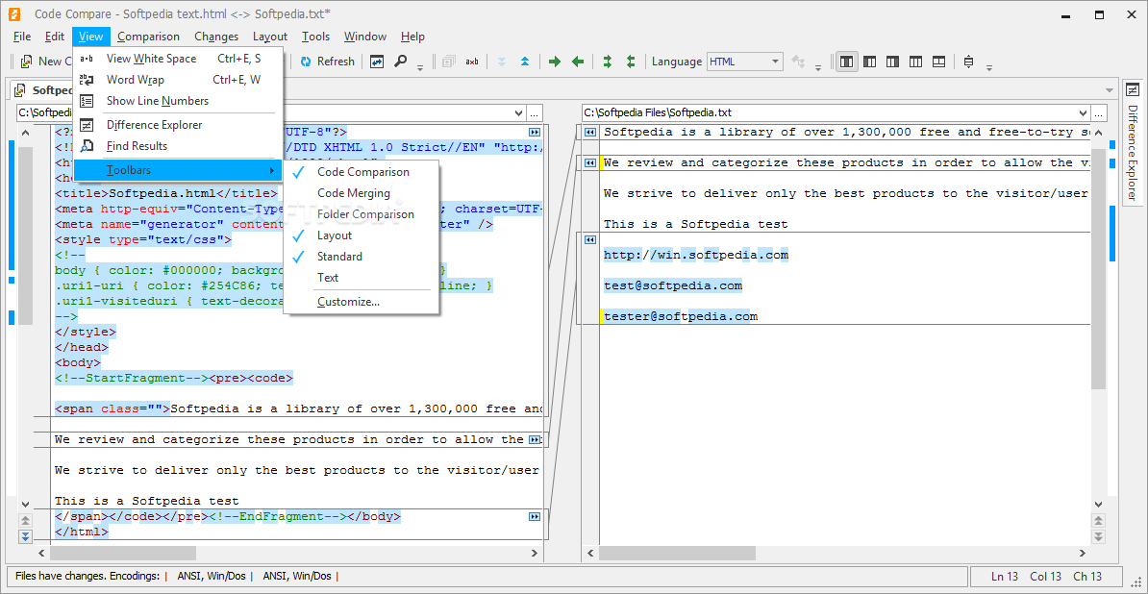Click browse '...' button for left file
This screenshot has width=1148, height=594.
[535, 113]
